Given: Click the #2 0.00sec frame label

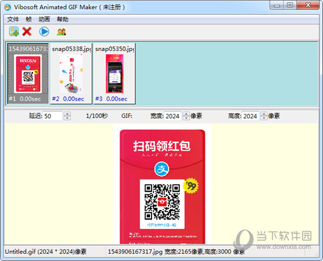Looking at the screenshot, I should tap(68, 99).
